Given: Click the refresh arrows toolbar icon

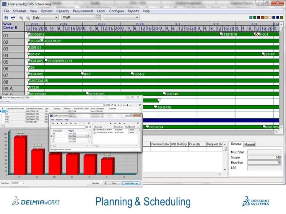Looking at the screenshot, I should coord(13,17).
